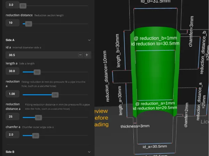This screenshot has height=156, width=209.
Task: Expand the Side B section chevron
Action: pos(89,152)
